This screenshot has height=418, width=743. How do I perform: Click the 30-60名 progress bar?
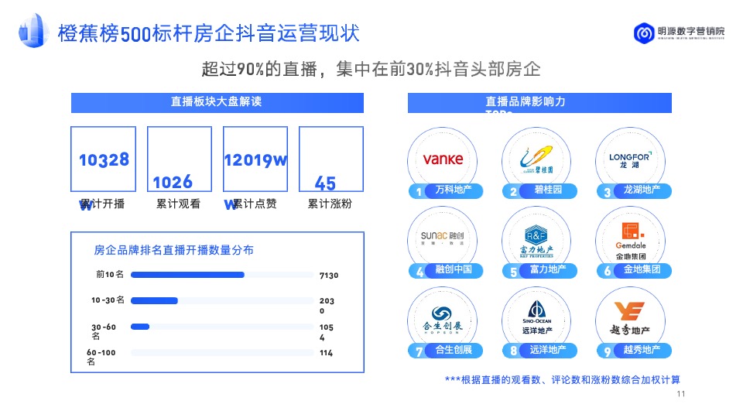[222, 327]
